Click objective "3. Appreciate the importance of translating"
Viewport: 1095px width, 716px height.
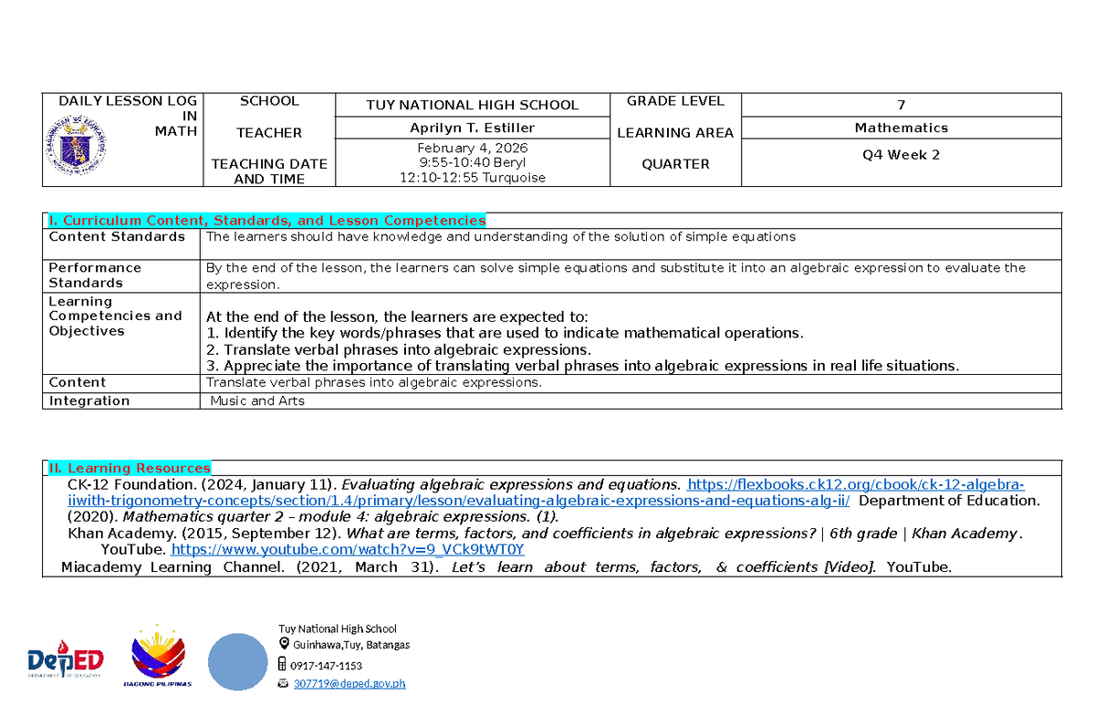coord(584,366)
